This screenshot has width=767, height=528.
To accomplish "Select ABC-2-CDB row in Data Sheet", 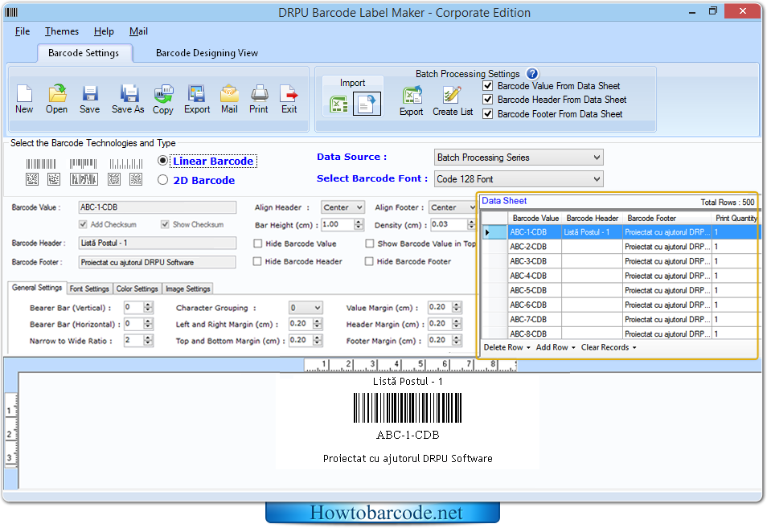I will (x=619, y=247).
